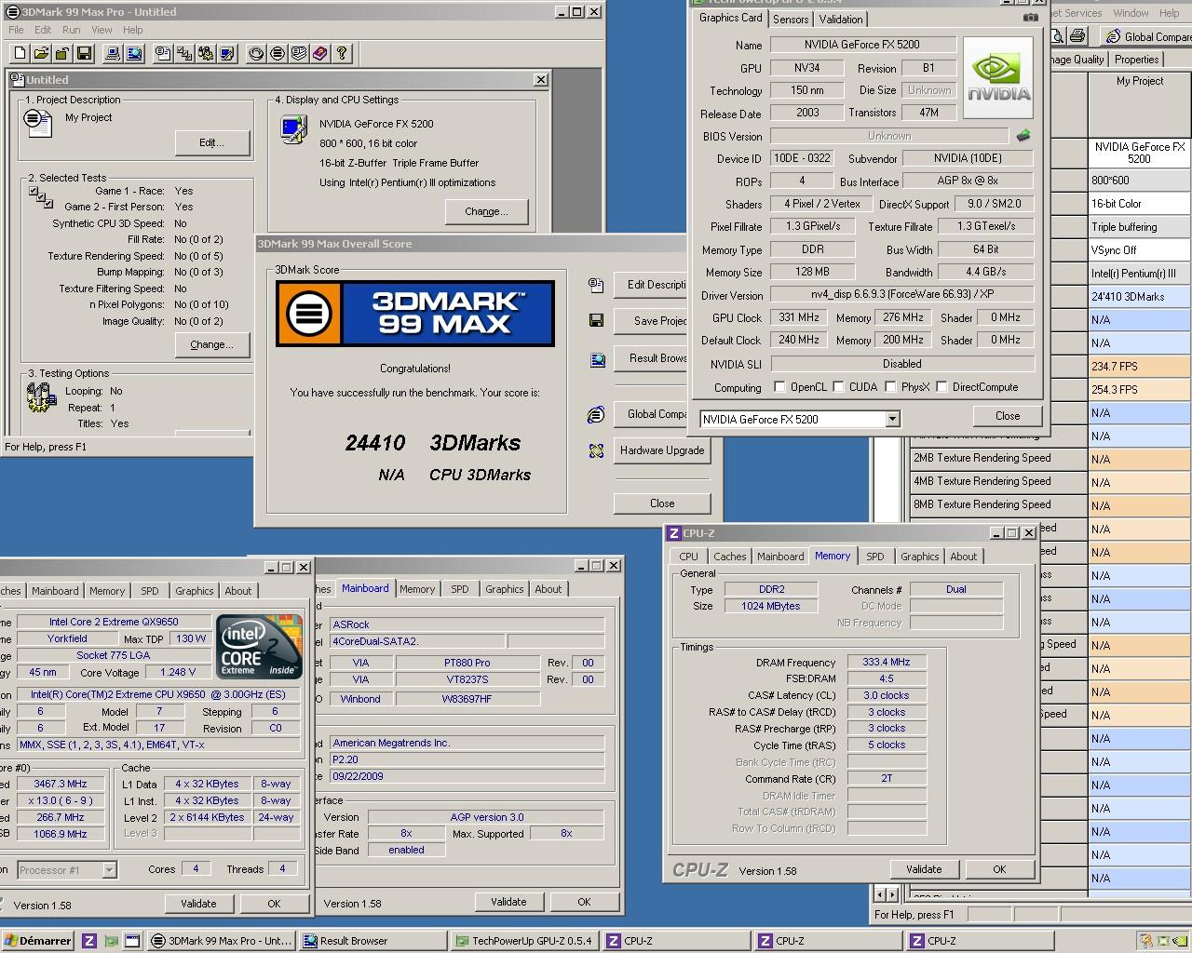
Task: Toggle the PhysX checkbox in GPU-Z
Action: 891,387
